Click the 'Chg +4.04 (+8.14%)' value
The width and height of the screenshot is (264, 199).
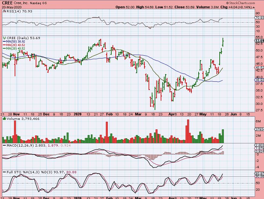[236, 7]
